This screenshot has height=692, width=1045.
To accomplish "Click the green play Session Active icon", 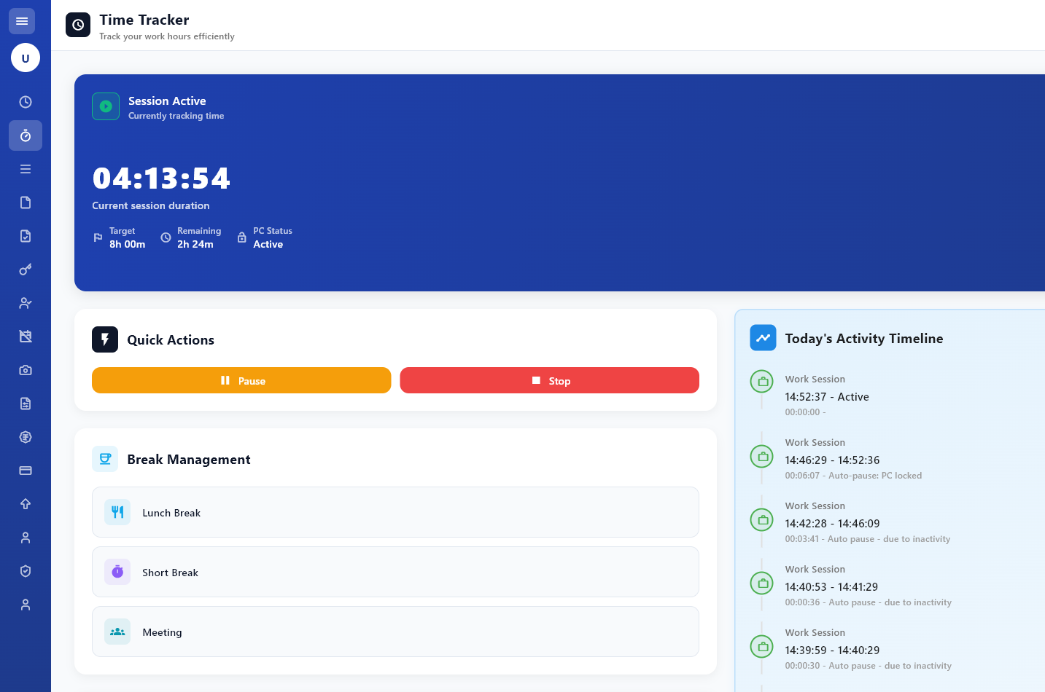I will pos(106,106).
